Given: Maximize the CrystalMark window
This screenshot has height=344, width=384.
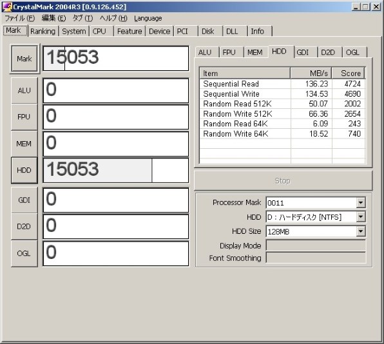Looking at the screenshot, I should click(x=365, y=7).
